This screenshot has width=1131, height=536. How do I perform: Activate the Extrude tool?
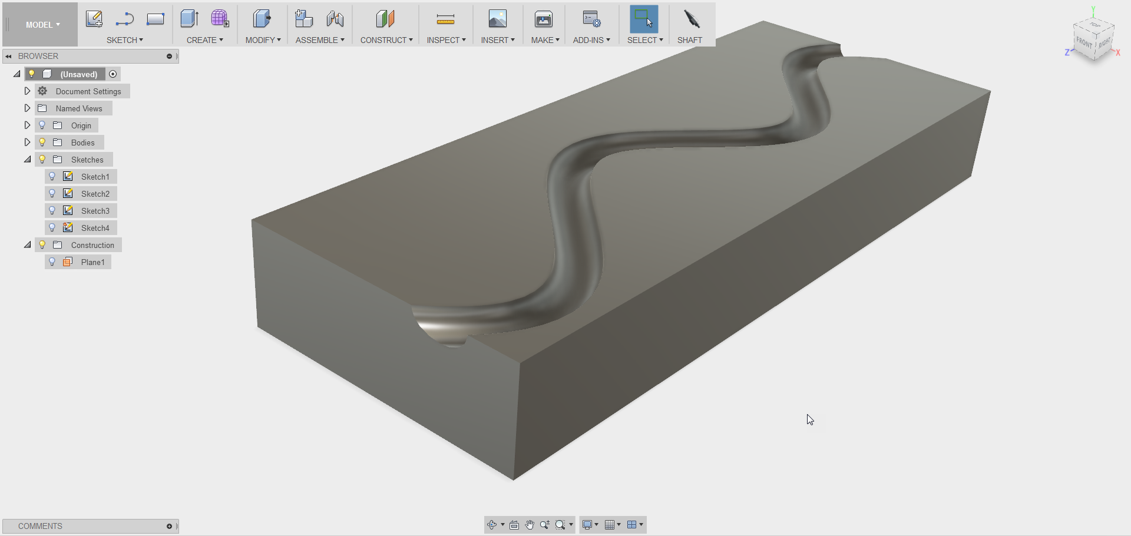pyautogui.click(x=189, y=18)
